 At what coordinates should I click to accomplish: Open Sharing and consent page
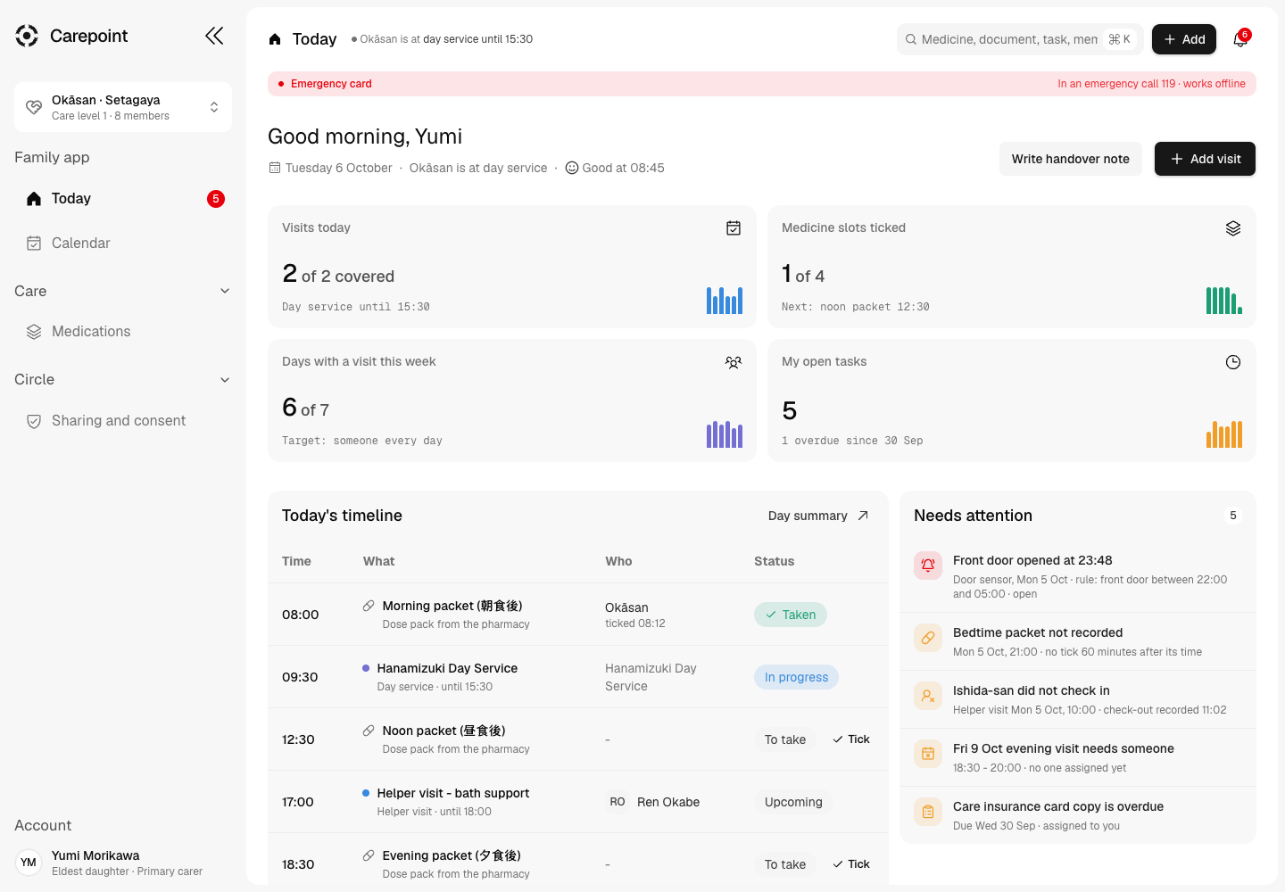123,421
